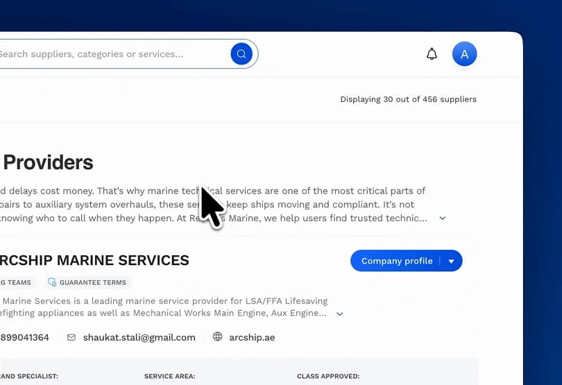Open the notifications bell
This screenshot has width=562, height=385.
[x=432, y=54]
